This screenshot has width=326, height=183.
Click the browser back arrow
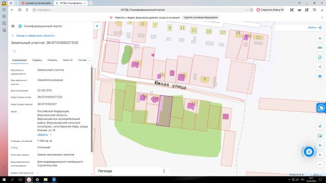[12, 10]
